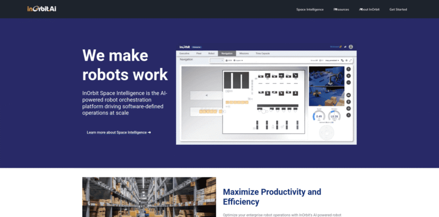Screen dimensions: 439x217
Task: Click the We make robots work headline
Action: pos(125,65)
